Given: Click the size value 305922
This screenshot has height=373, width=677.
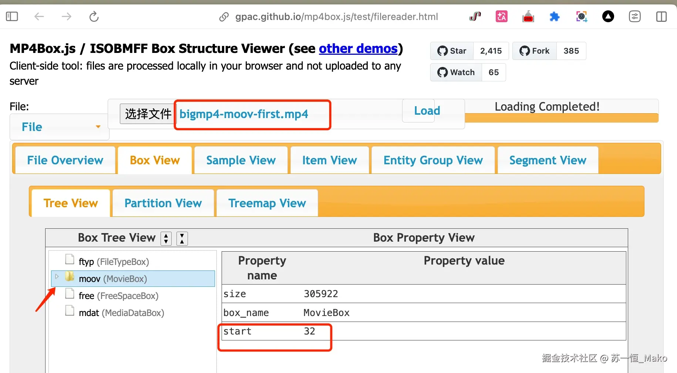Looking at the screenshot, I should (x=321, y=294).
